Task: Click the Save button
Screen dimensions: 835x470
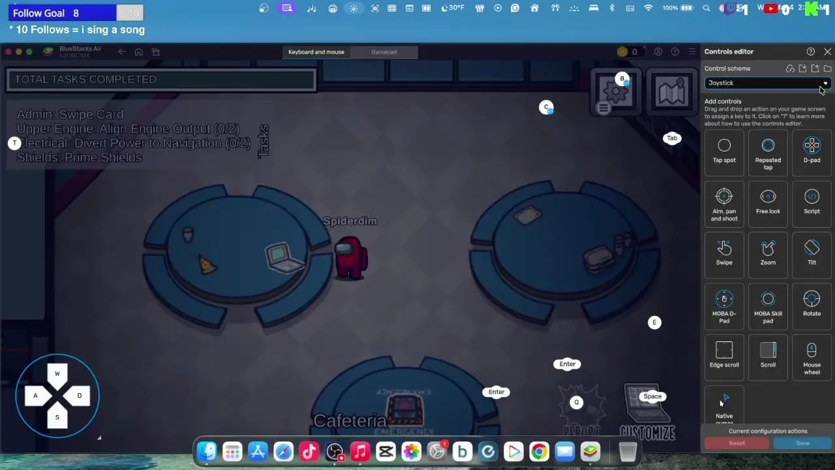Action: [802, 443]
